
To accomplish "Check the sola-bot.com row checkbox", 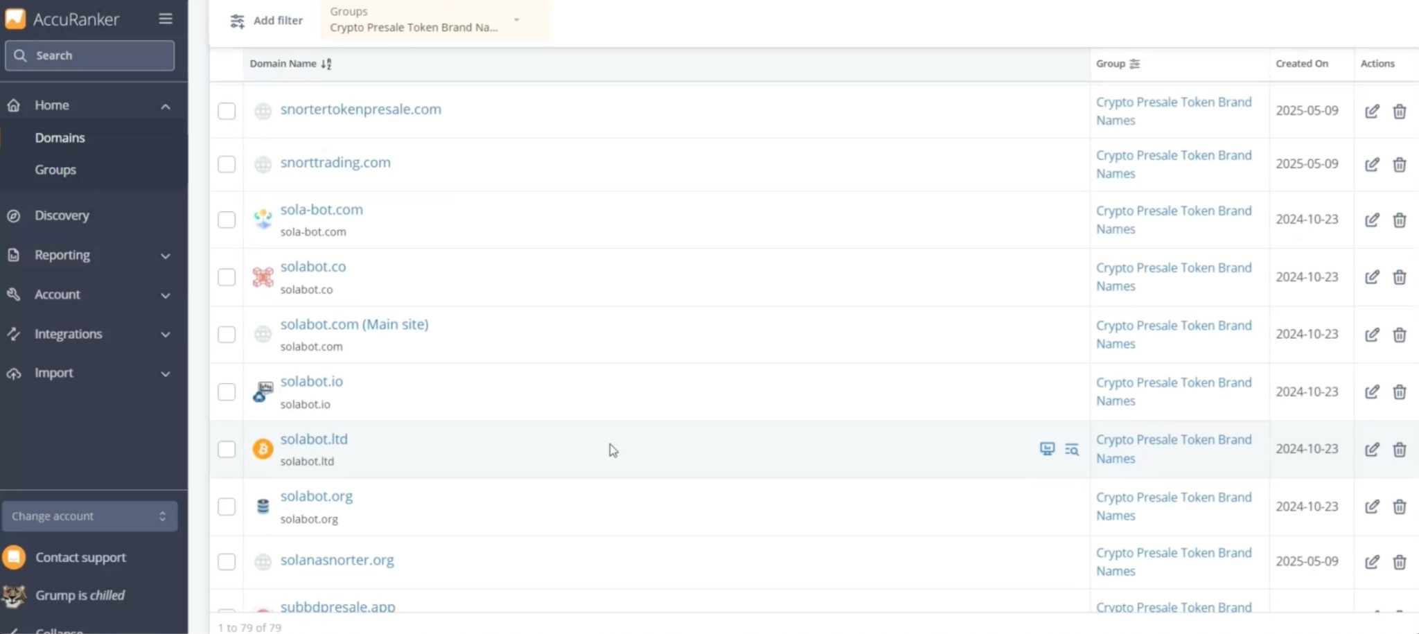I will pos(227,220).
